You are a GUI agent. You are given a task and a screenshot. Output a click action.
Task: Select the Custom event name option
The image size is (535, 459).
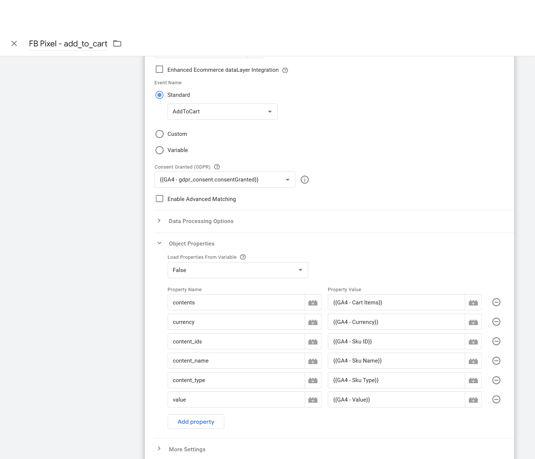point(159,134)
